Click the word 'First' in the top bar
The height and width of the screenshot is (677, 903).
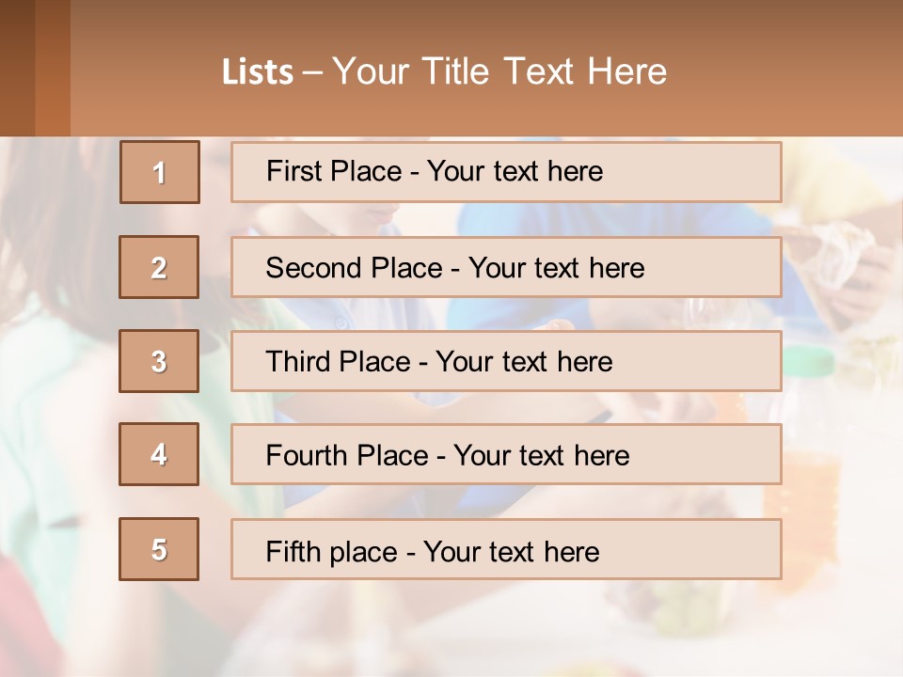coord(292,171)
